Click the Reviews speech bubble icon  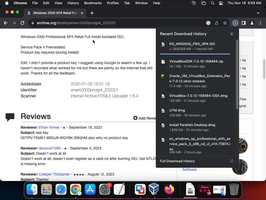click(10, 117)
